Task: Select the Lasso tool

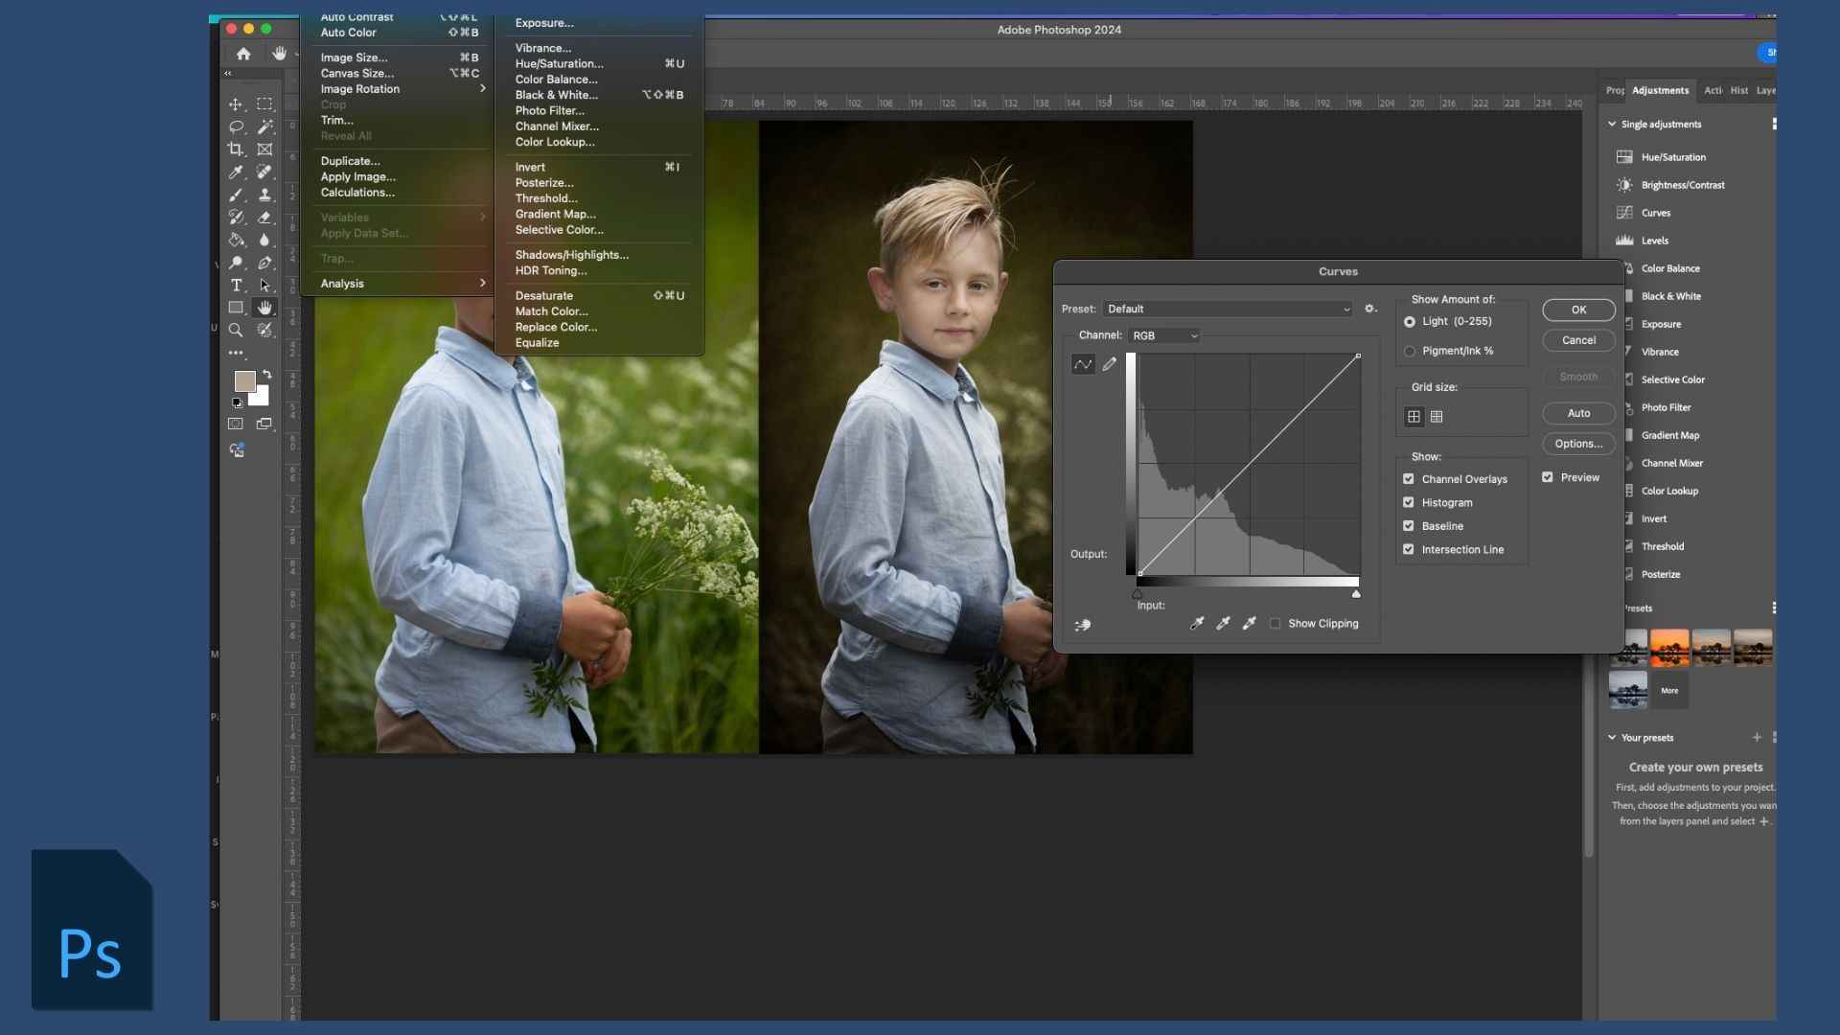Action: [235, 126]
